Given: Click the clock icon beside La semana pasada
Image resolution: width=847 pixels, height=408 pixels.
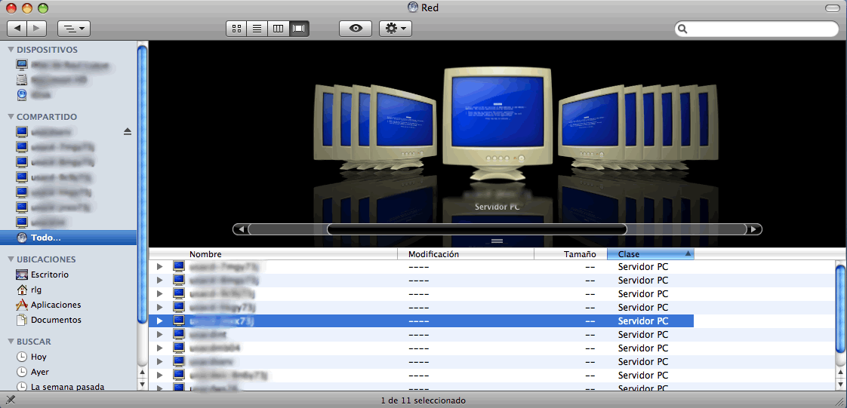Looking at the screenshot, I should point(22,387).
